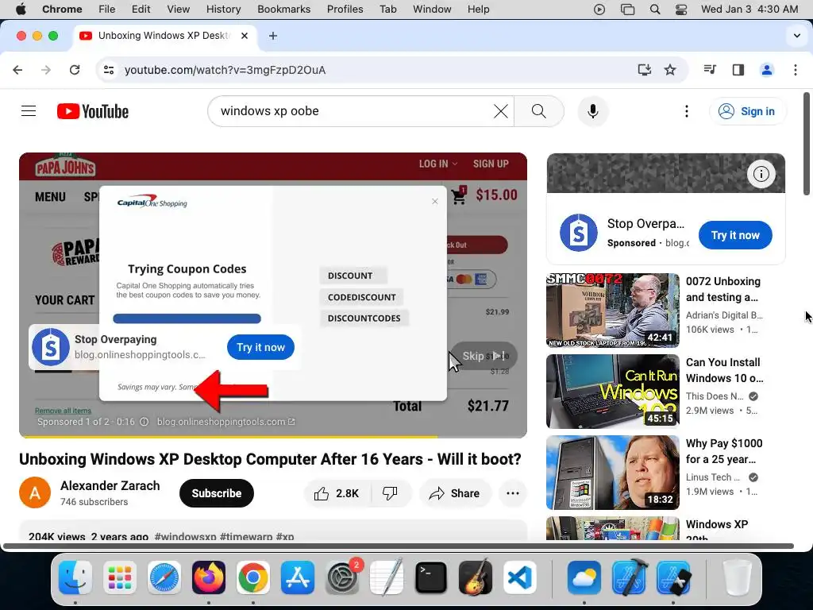Like the video with thumbs up
This screenshot has height=610, width=813.
[x=337, y=493]
